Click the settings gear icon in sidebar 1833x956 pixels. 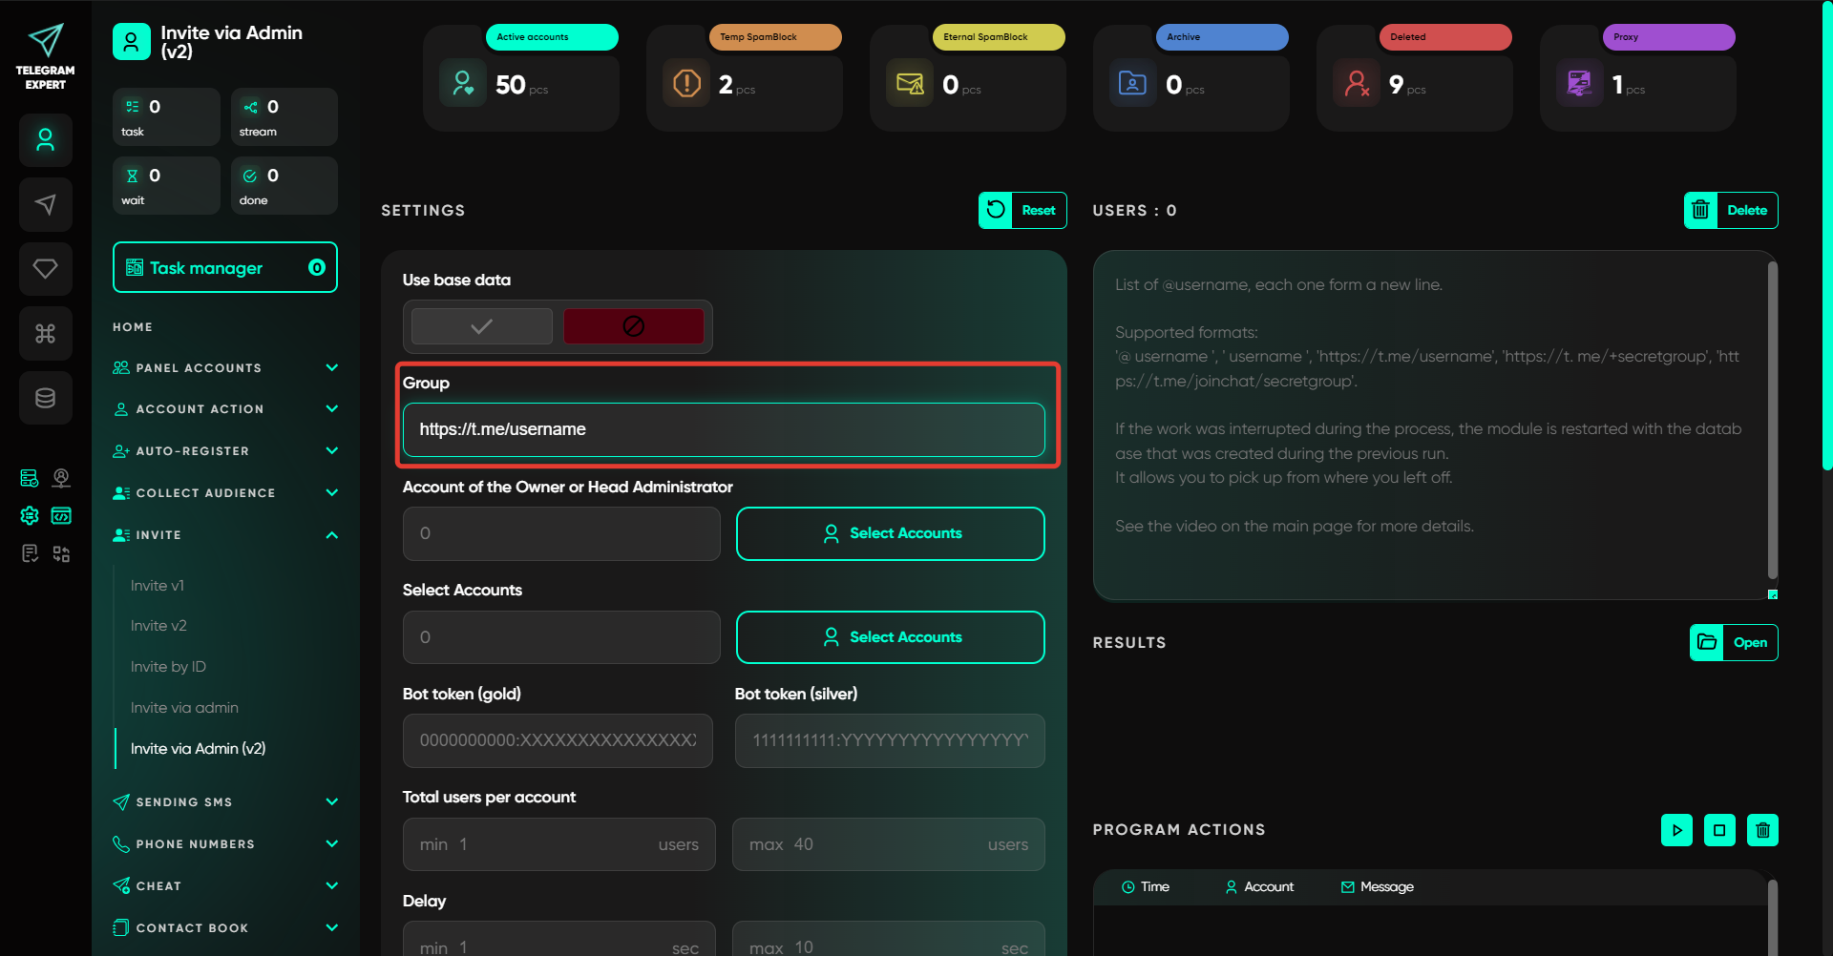point(30,516)
